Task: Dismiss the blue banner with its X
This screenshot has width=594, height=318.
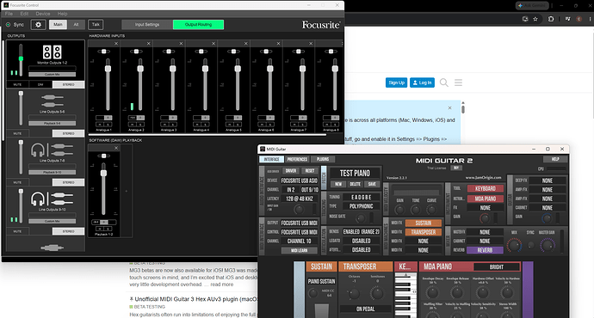Action: (449, 108)
